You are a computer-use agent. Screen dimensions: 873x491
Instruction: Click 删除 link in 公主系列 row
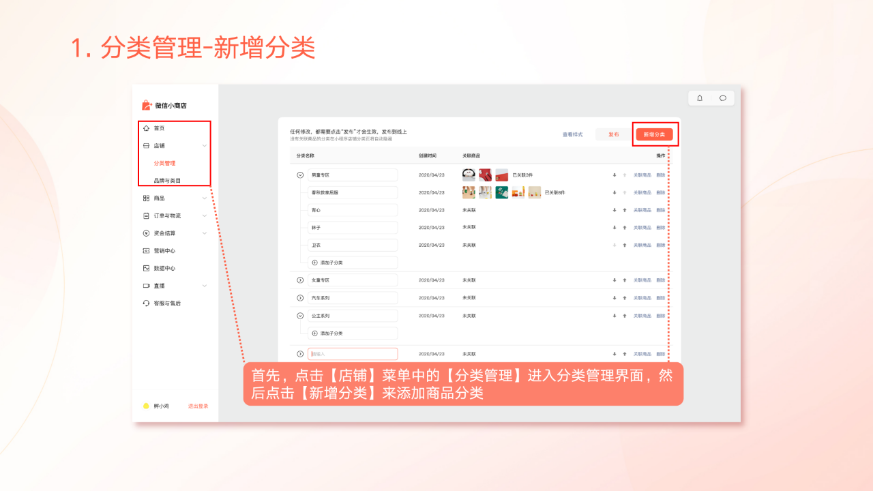(660, 316)
